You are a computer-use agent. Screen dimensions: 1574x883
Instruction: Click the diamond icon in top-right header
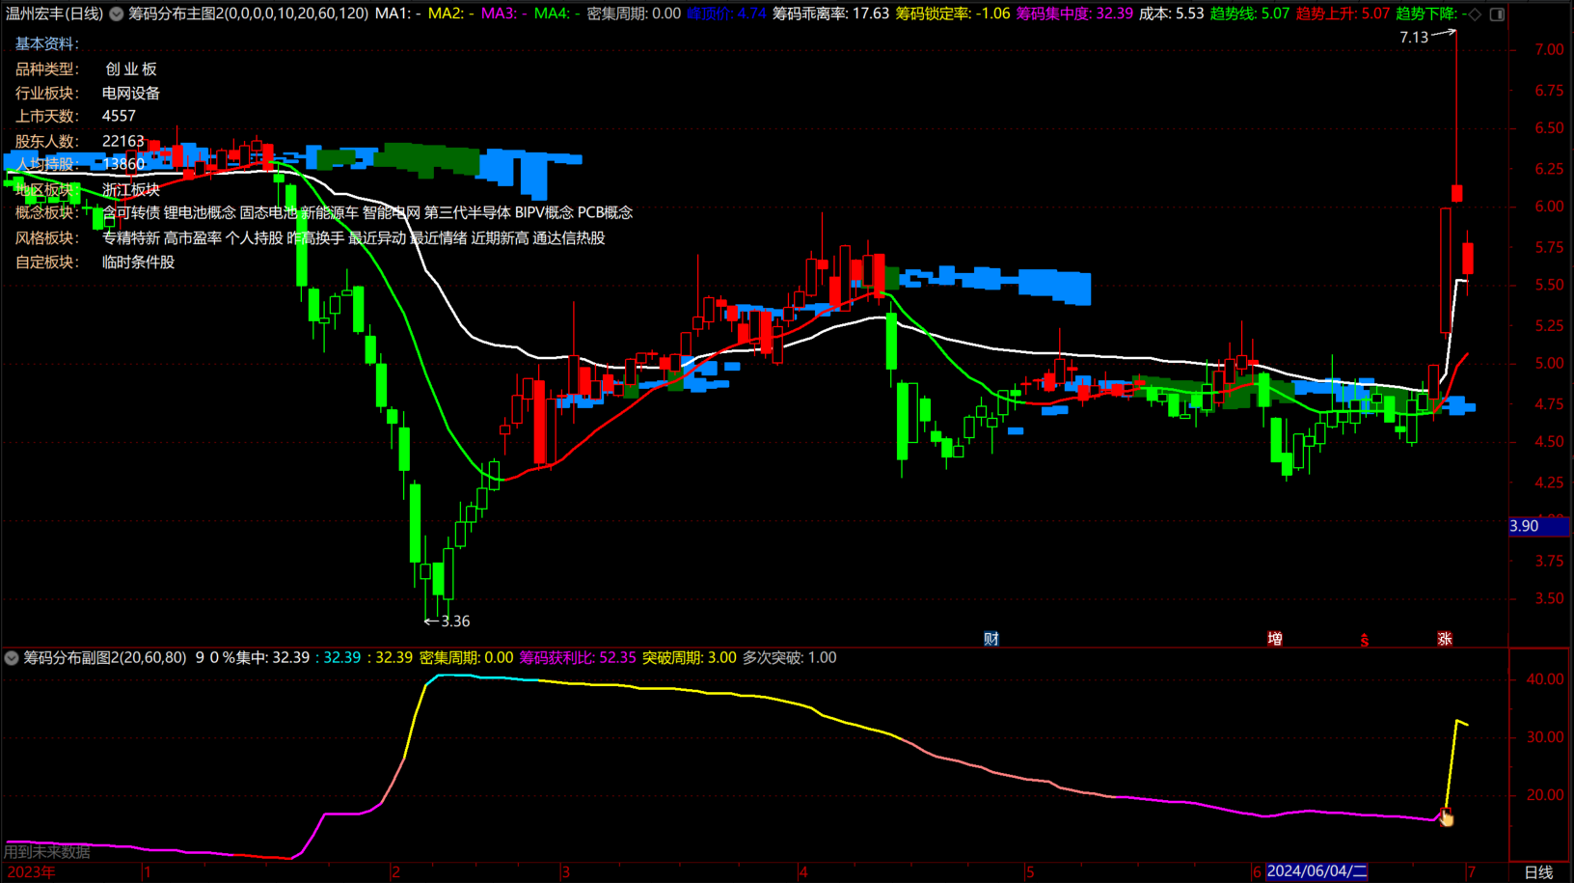pos(1475,14)
